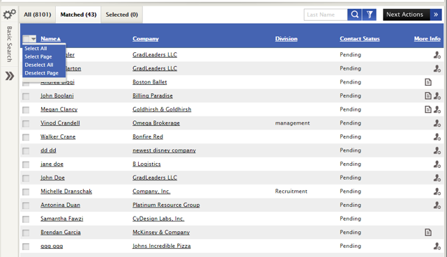Viewport: 447px width, 257px height.
Task: Click Pending status for Samantha Fawzi
Action: coord(350,219)
